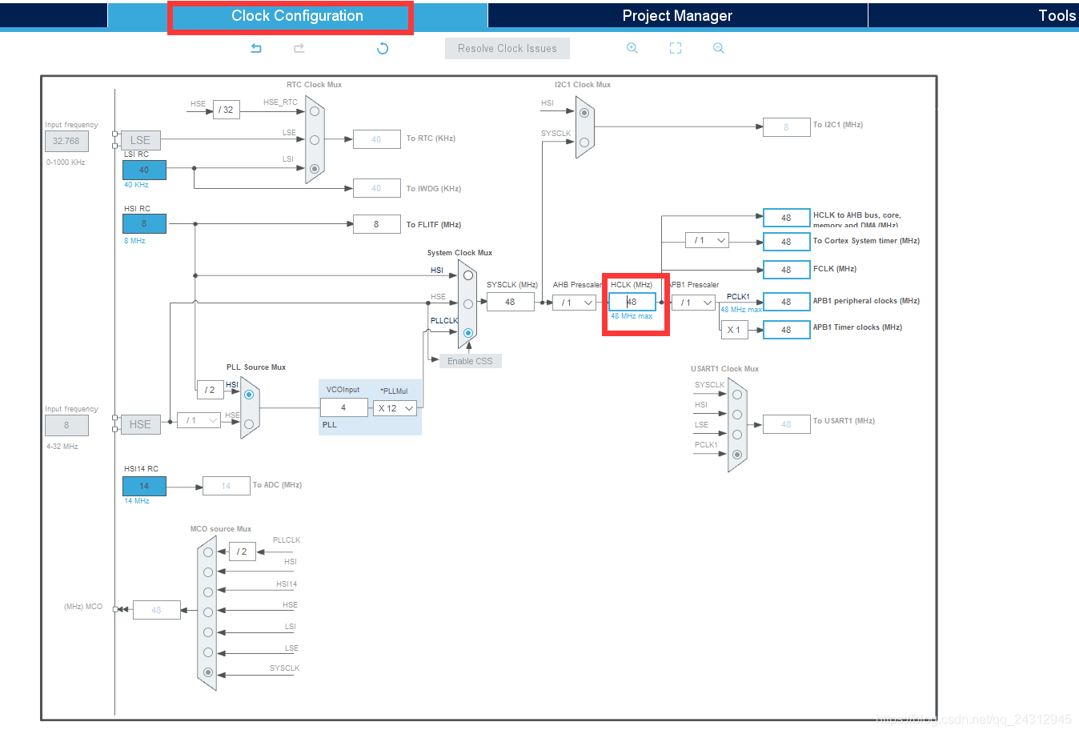Click the To I2C1 (MHz) value box
The height and width of the screenshot is (734, 1079).
pos(786,127)
